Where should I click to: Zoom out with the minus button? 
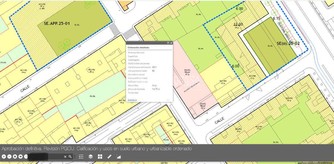[9, 156]
